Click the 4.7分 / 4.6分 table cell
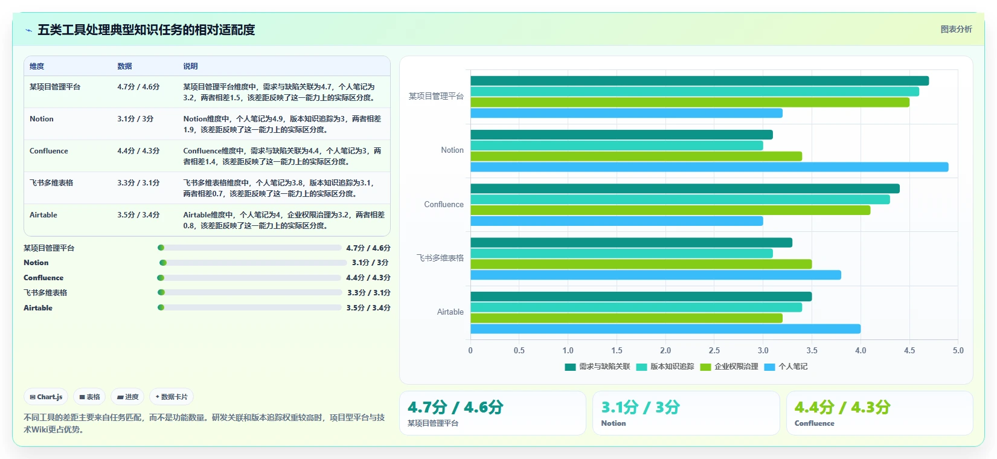This screenshot has height=459, width=997. click(x=138, y=87)
